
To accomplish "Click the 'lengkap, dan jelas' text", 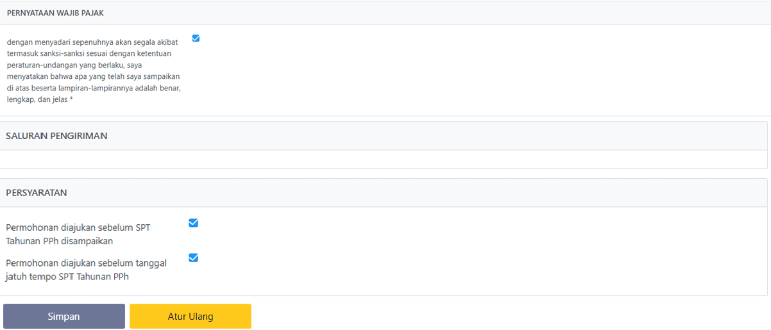I will click(37, 100).
